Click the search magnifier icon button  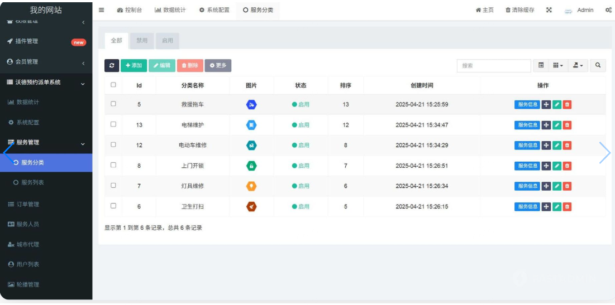coord(598,66)
